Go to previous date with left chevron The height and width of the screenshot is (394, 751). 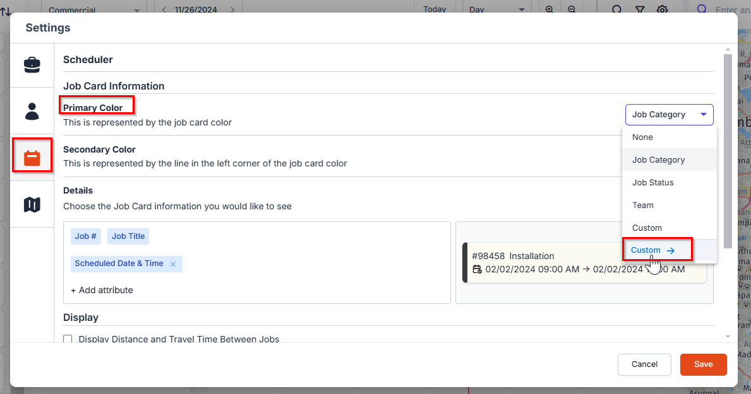tap(164, 9)
